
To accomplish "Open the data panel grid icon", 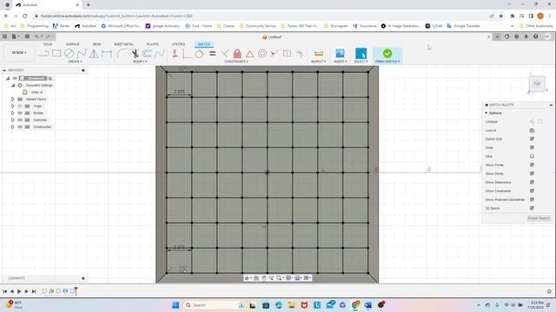I will [x=4, y=36].
